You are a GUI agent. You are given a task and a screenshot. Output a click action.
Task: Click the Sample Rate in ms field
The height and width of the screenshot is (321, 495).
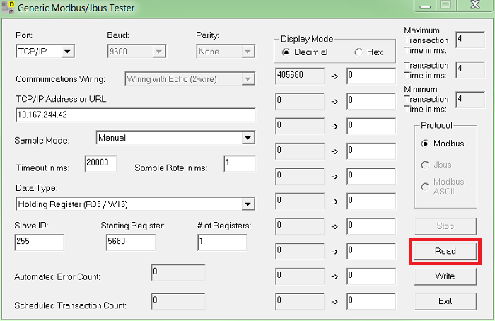(x=240, y=163)
